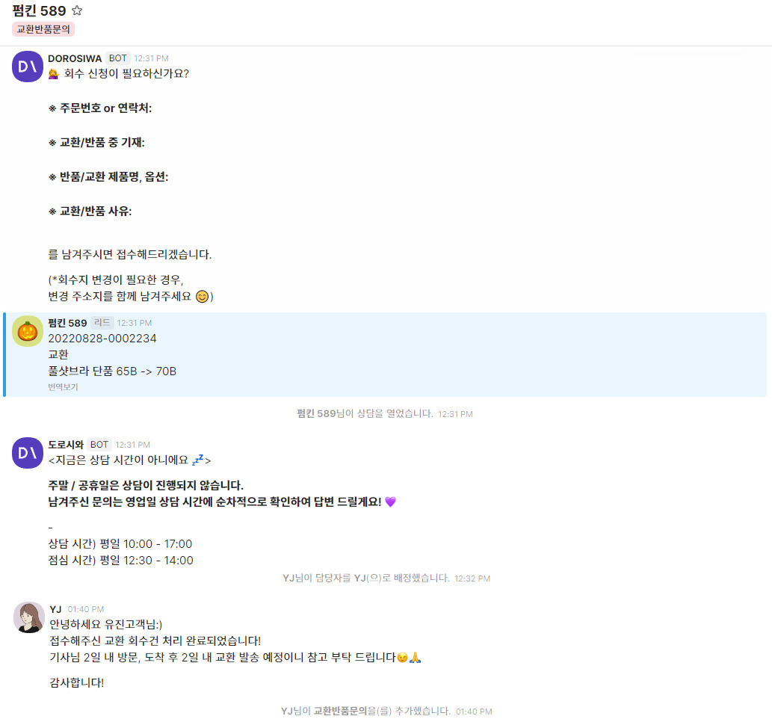Image resolution: width=772 pixels, height=725 pixels.
Task: Open the DOROSIWA sender name
Action: [x=75, y=58]
